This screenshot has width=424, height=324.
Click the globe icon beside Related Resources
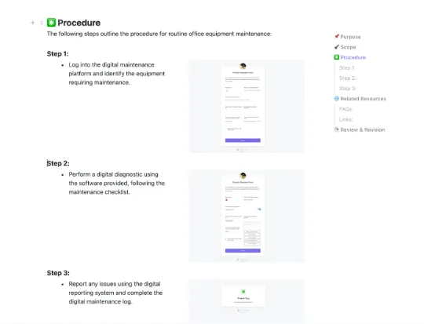coord(337,98)
